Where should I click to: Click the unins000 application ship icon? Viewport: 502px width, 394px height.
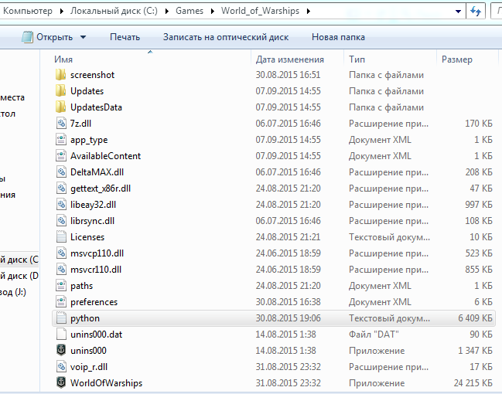(x=61, y=351)
